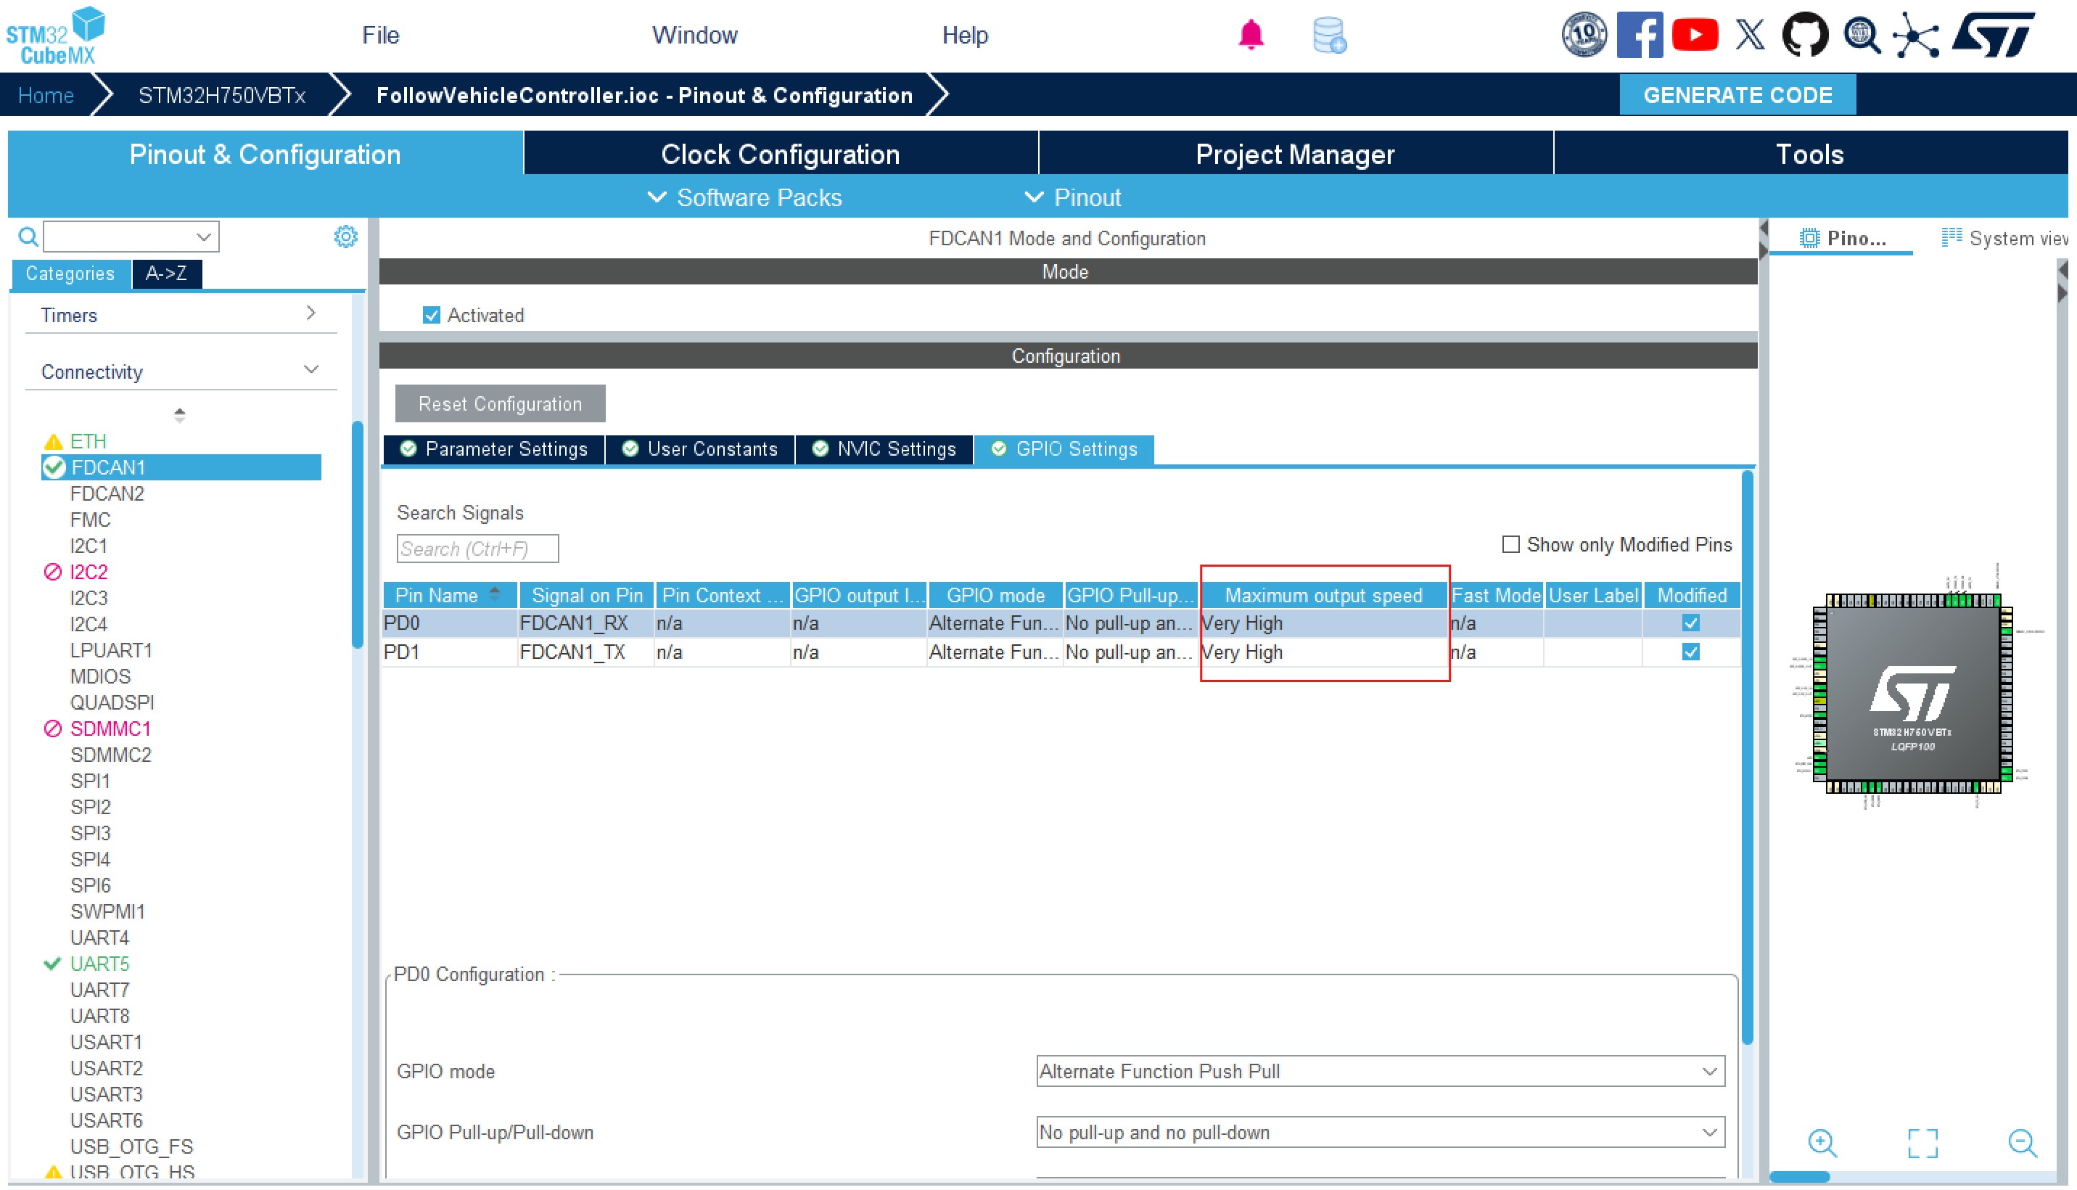
Task: Uncheck the FDCAN1 Activated checkbox
Action: pyautogui.click(x=432, y=315)
